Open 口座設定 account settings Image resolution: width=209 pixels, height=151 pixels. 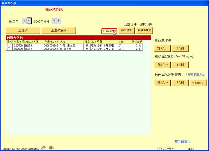pyautogui.click(x=109, y=31)
